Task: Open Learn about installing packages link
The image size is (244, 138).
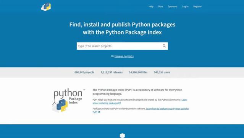Action: click(140, 101)
